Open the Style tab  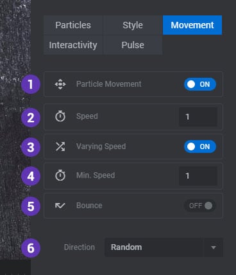click(x=133, y=25)
